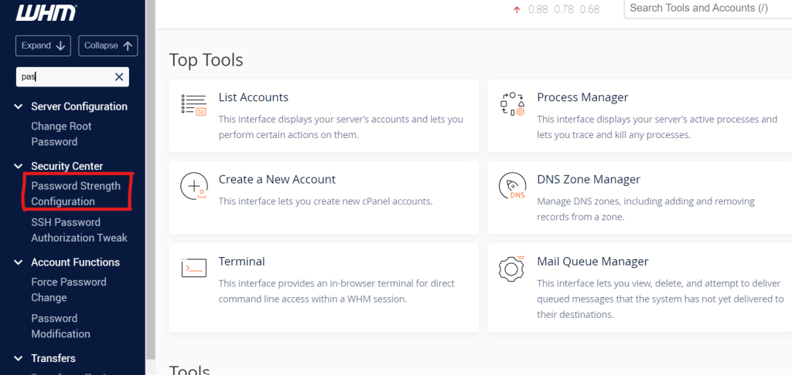Open Force Password Change
The image size is (792, 375).
tap(69, 290)
